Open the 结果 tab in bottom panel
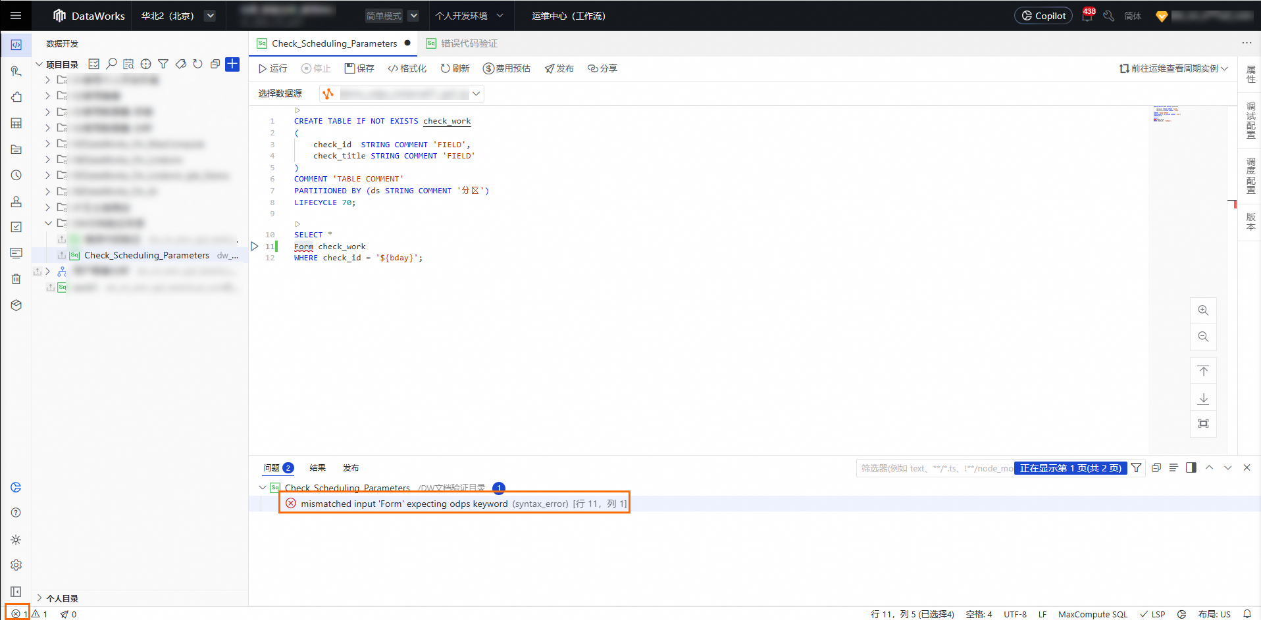The height and width of the screenshot is (620, 1261). (x=318, y=468)
